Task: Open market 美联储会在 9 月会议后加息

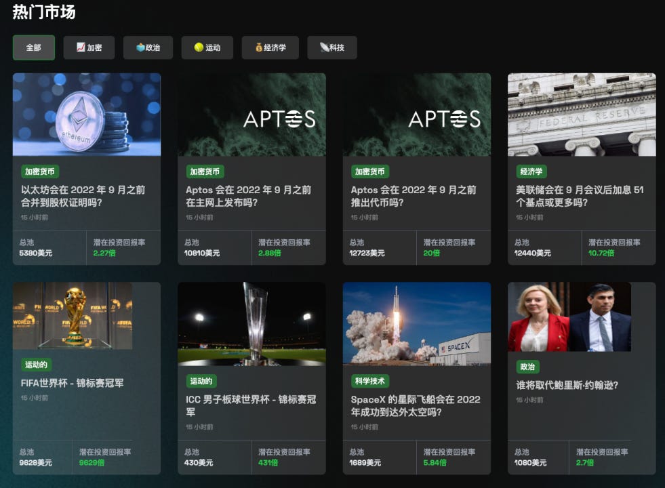Action: click(580, 196)
